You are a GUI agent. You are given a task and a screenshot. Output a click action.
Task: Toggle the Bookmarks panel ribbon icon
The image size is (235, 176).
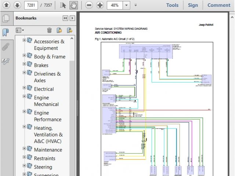[6, 32]
